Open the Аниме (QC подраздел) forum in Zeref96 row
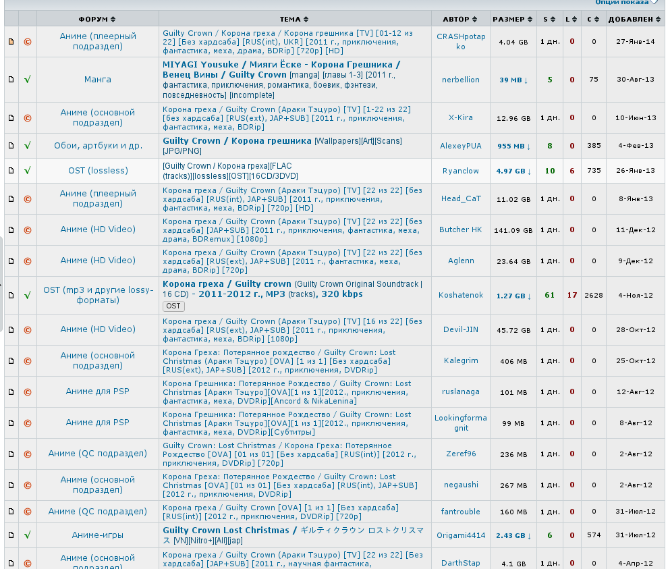Viewport: 670px width, 569px height. click(x=97, y=454)
